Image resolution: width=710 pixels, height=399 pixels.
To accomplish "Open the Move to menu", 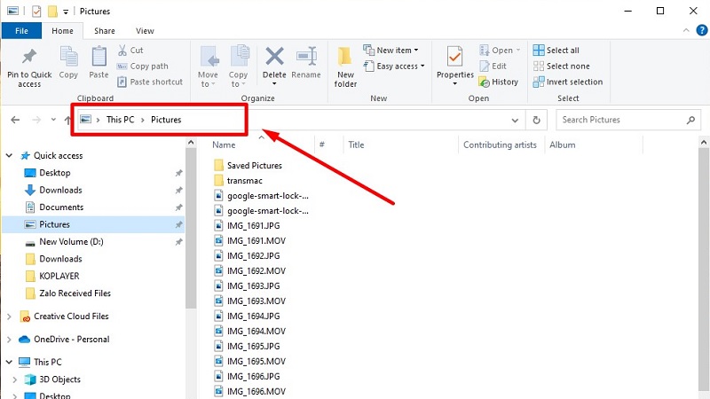I will [x=208, y=66].
